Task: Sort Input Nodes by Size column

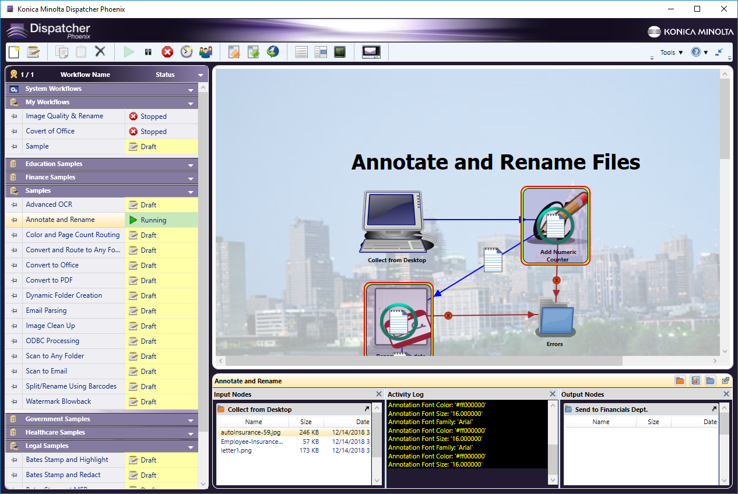Action: pos(306,422)
